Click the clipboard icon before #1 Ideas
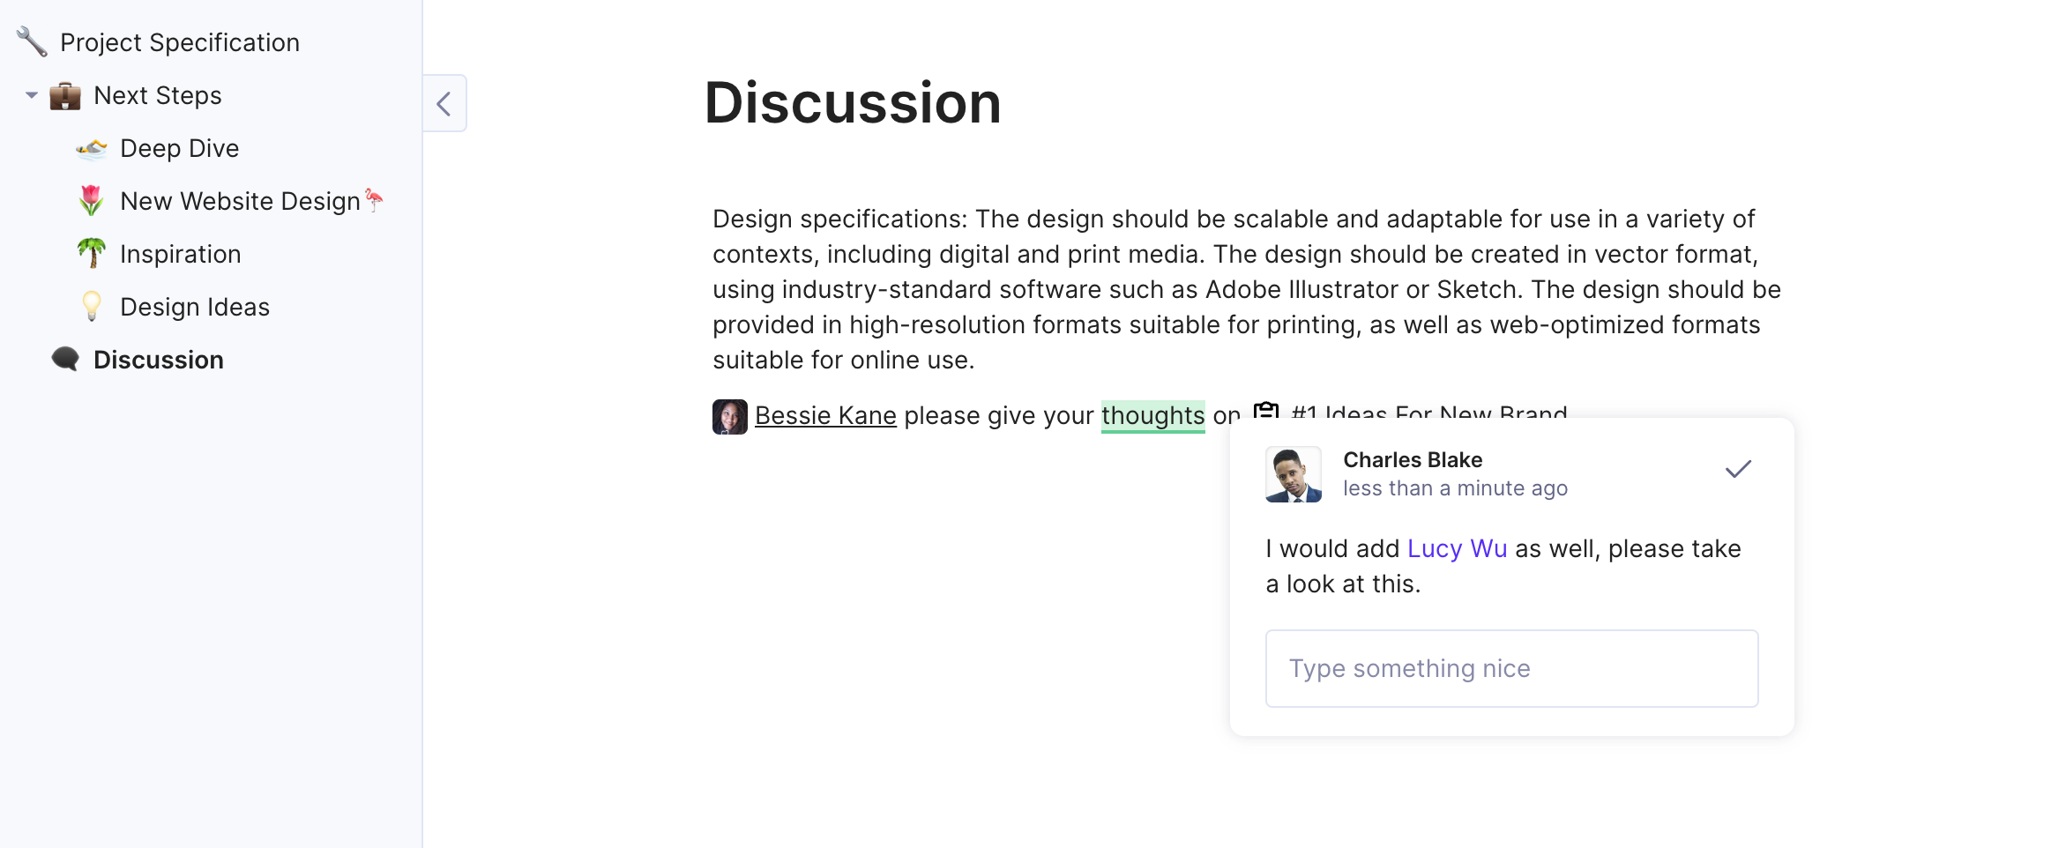 pos(1266,410)
